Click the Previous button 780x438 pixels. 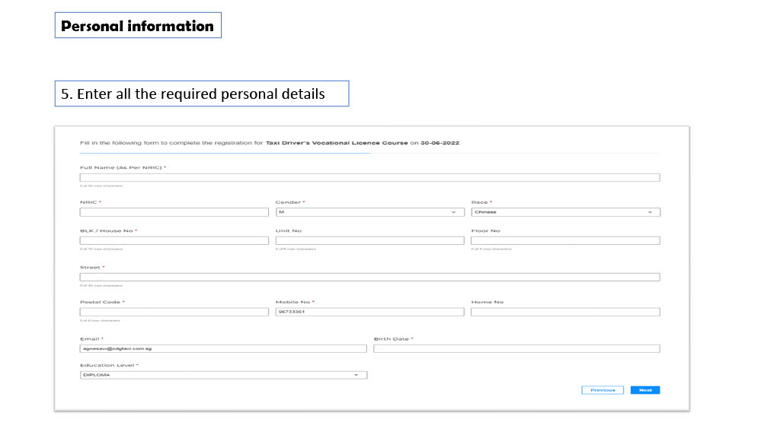click(x=603, y=390)
